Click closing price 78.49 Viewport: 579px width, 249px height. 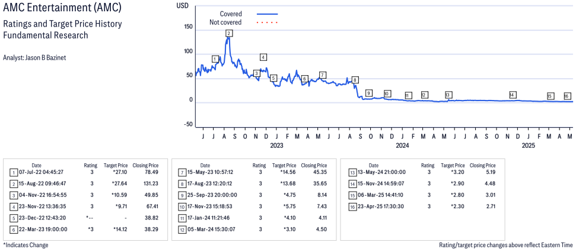[152, 172]
